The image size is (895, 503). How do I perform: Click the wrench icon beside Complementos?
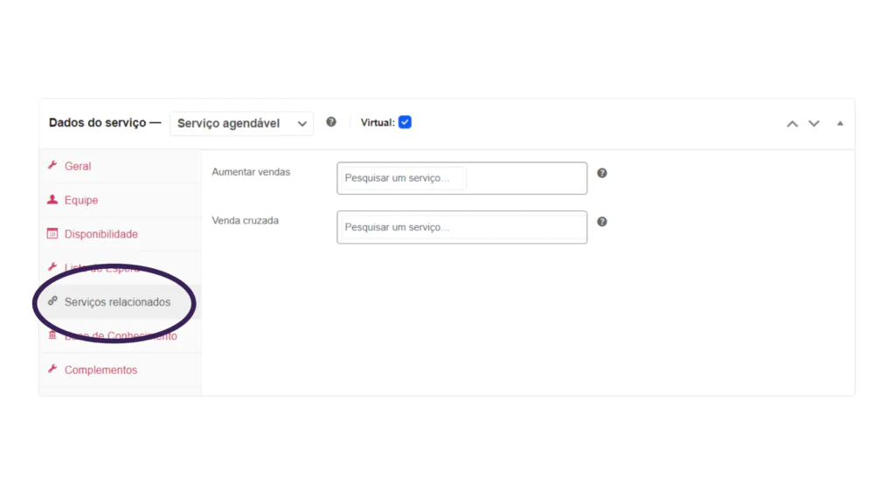pos(52,369)
